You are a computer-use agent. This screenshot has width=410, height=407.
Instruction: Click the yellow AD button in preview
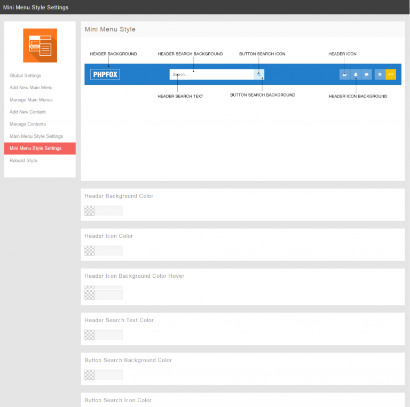391,74
